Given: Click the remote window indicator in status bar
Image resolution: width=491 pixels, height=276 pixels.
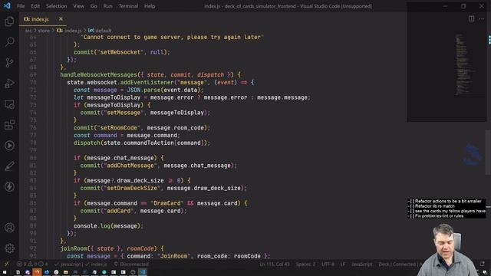Looking at the screenshot, I should pos(6,264).
